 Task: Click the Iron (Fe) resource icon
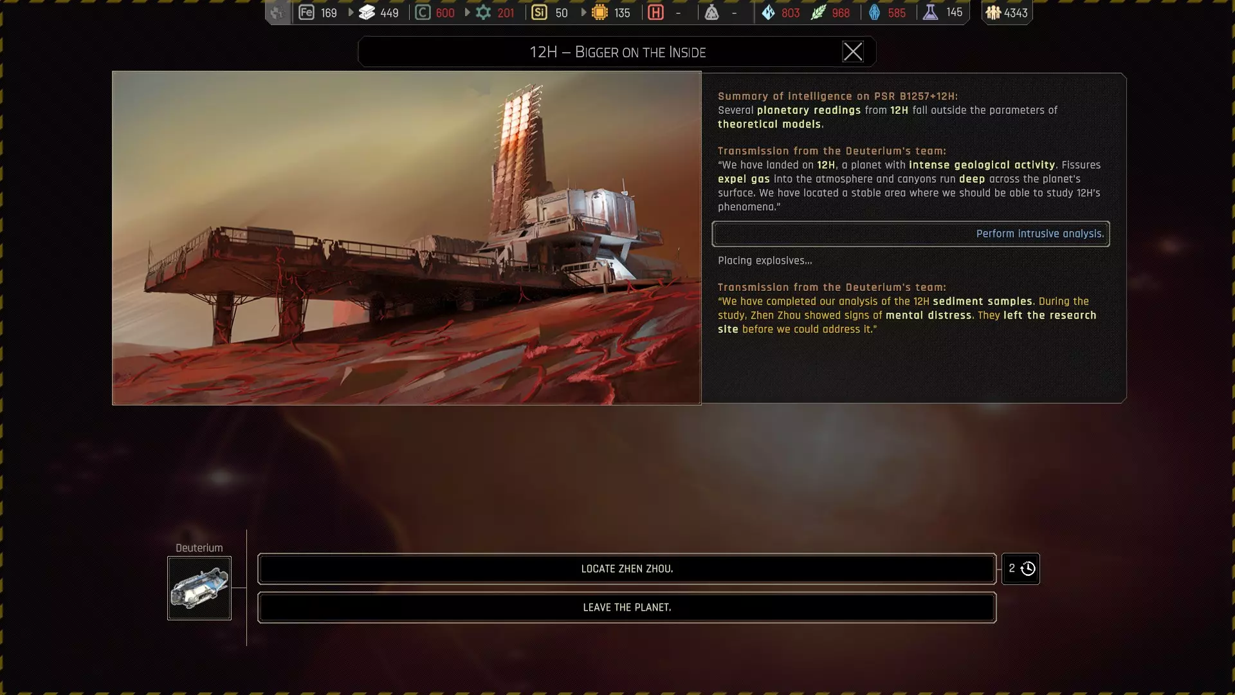tap(306, 12)
